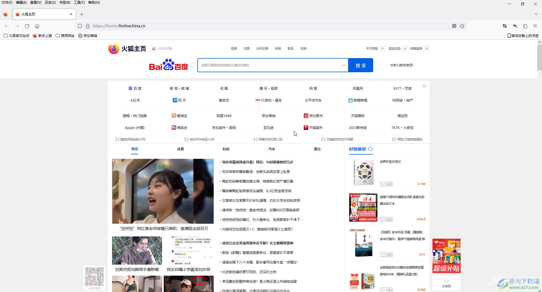This screenshot has height=292, width=542.
Task: Switch to the 汽车 news tab
Action: pos(272,149)
